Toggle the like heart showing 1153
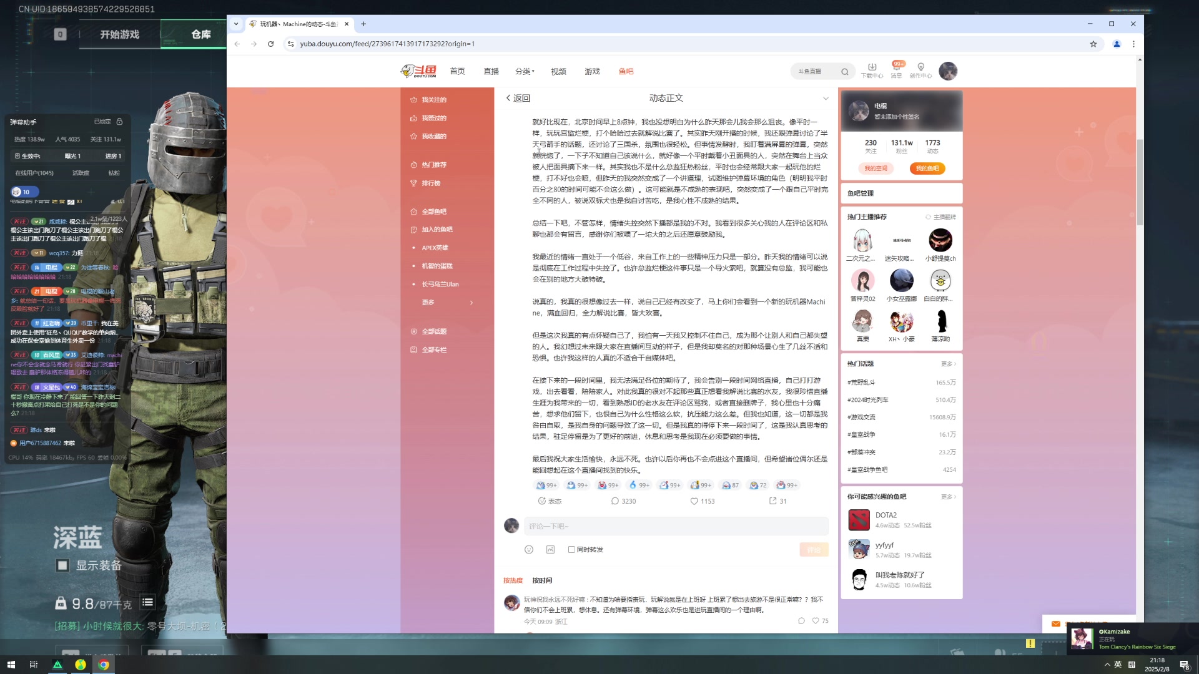This screenshot has width=1199, height=674. point(694,501)
